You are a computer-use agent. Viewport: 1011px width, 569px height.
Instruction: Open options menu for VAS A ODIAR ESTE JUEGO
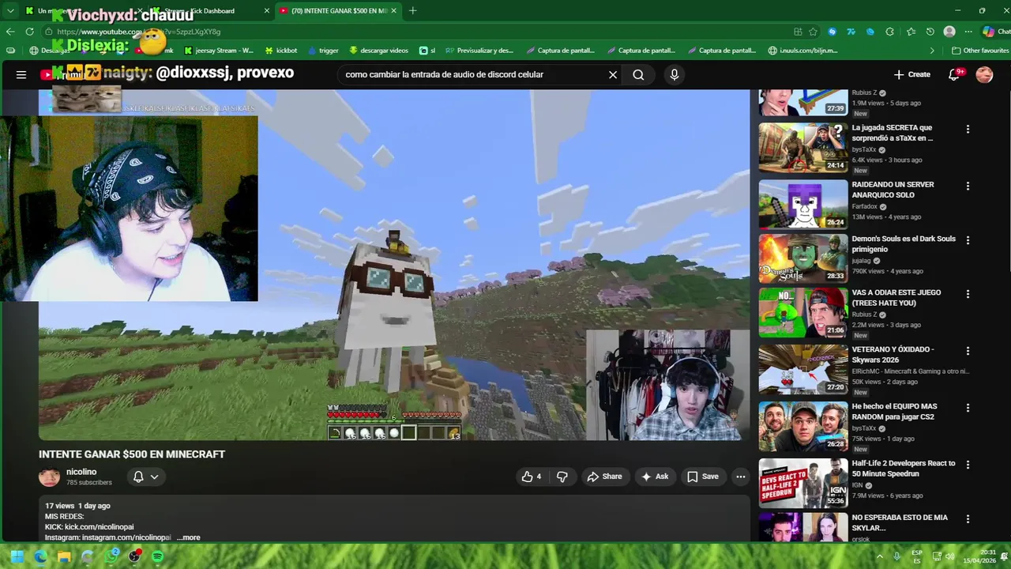point(968,294)
